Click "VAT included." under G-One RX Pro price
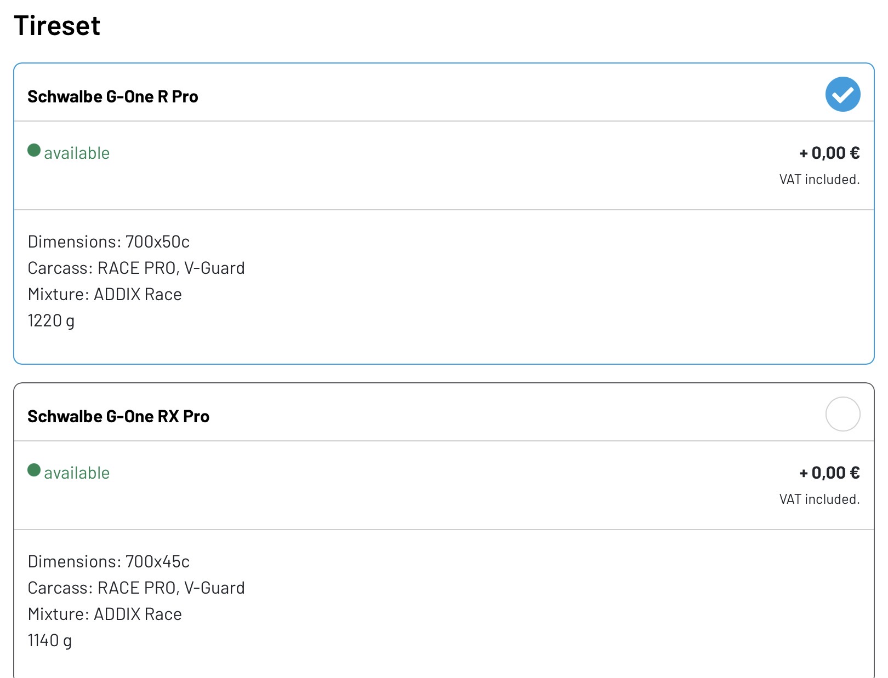The image size is (888, 678). pyautogui.click(x=819, y=499)
